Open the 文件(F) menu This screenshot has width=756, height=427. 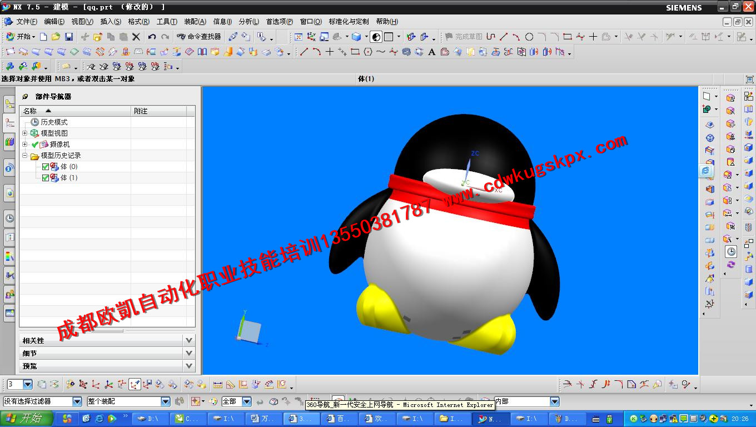pyautogui.click(x=27, y=22)
